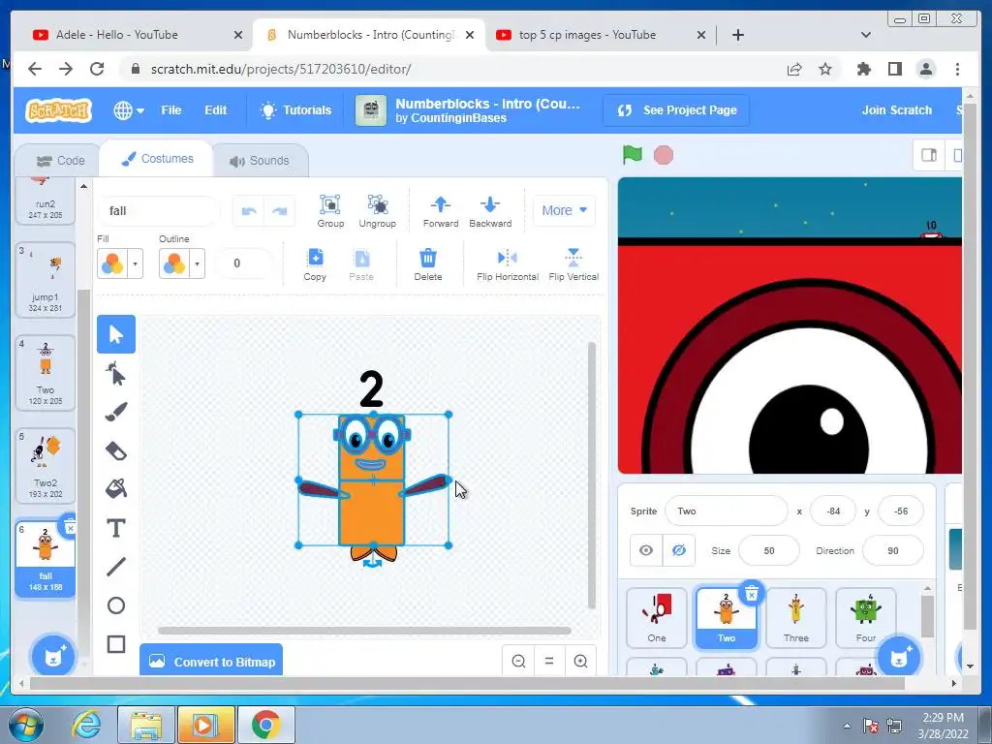
Task: Click the undo arrow
Action: pyautogui.click(x=249, y=211)
